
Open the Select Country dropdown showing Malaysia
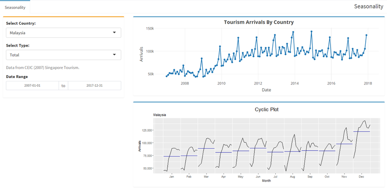click(63, 32)
